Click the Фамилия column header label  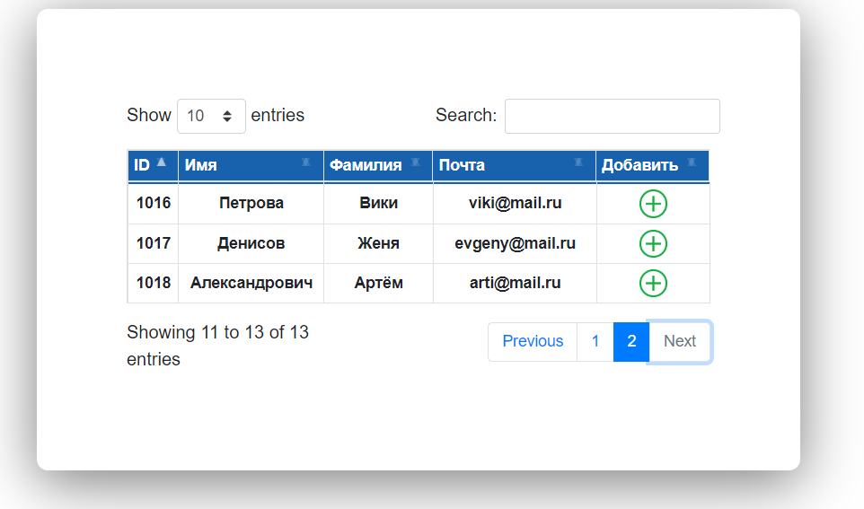tap(366, 165)
